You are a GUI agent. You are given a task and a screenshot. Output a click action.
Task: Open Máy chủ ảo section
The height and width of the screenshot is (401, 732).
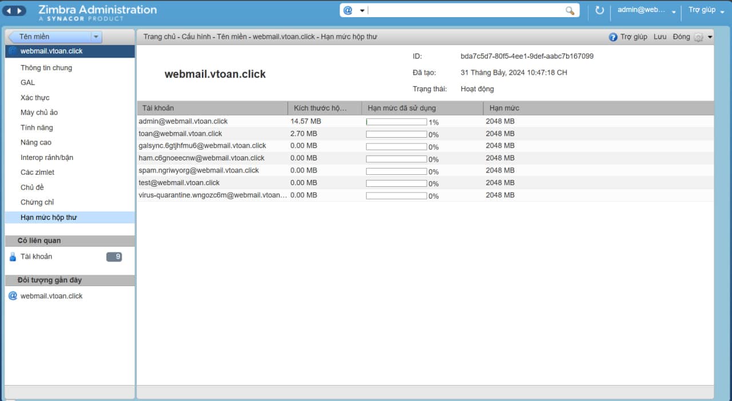pyautogui.click(x=39, y=113)
